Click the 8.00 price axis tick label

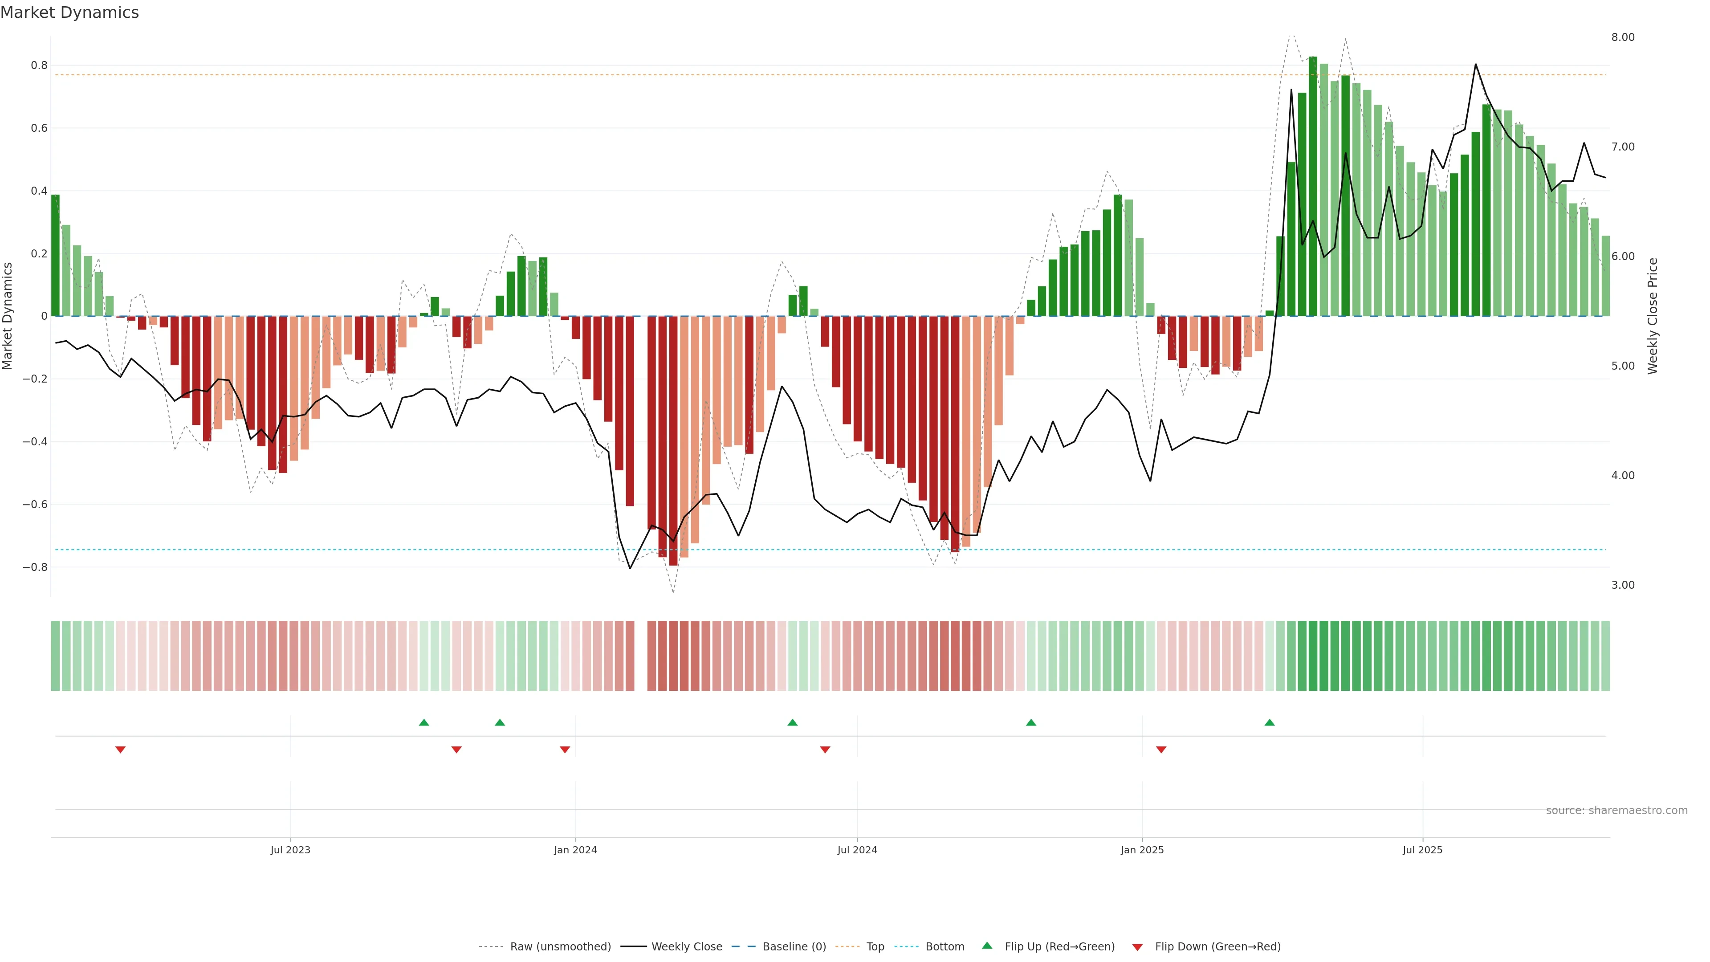coord(1622,37)
